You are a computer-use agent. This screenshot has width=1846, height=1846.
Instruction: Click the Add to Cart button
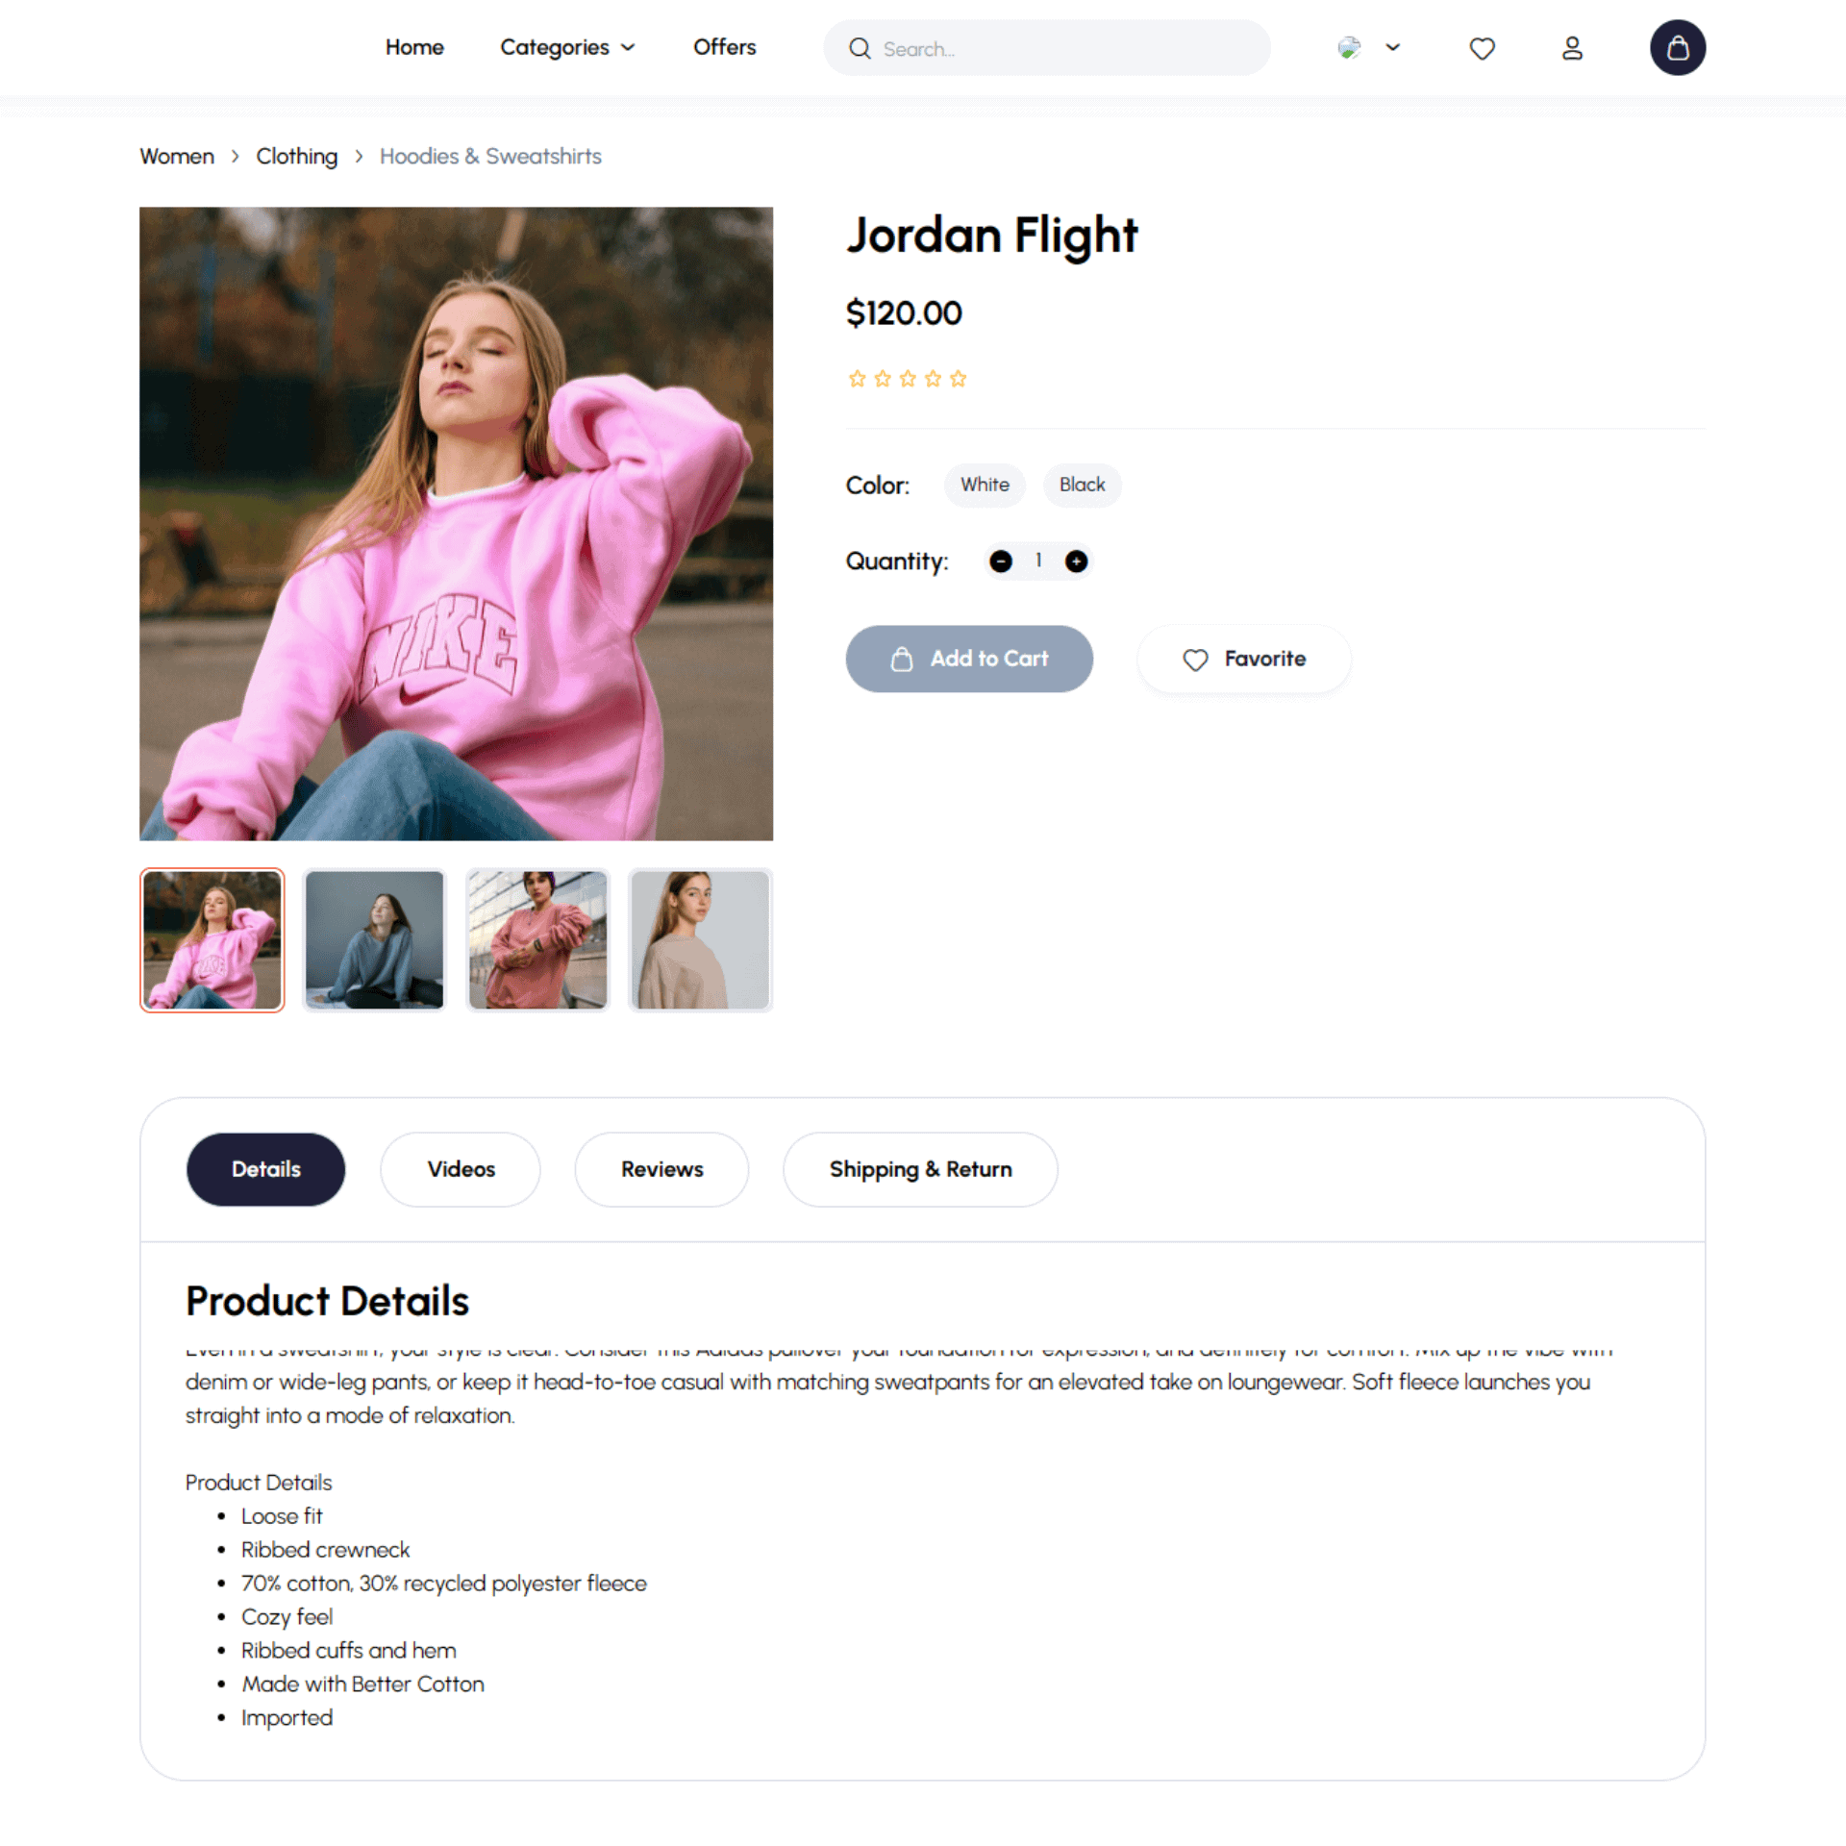969,659
